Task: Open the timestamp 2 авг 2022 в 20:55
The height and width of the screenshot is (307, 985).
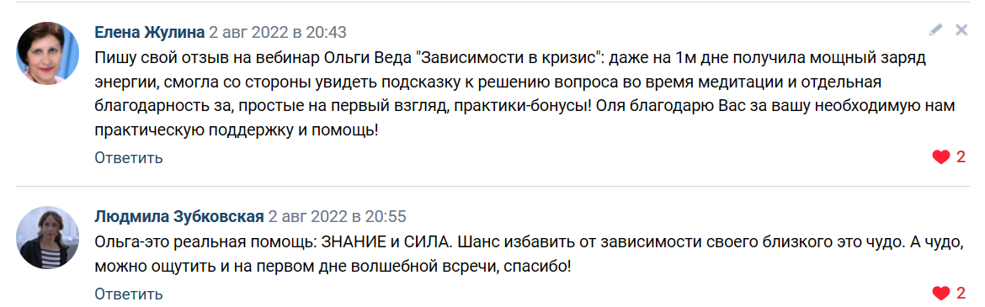Action: (338, 217)
